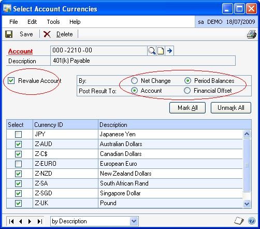Click the Select column header
Viewport: 260px width, 229px height.
(20, 124)
